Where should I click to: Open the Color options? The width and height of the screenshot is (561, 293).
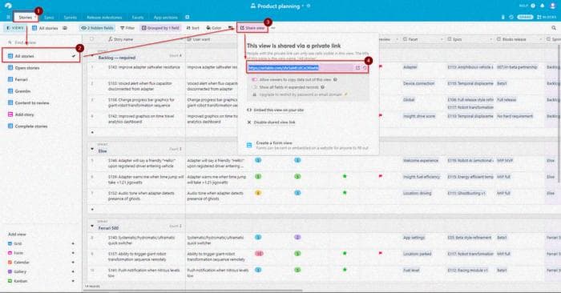[214, 28]
